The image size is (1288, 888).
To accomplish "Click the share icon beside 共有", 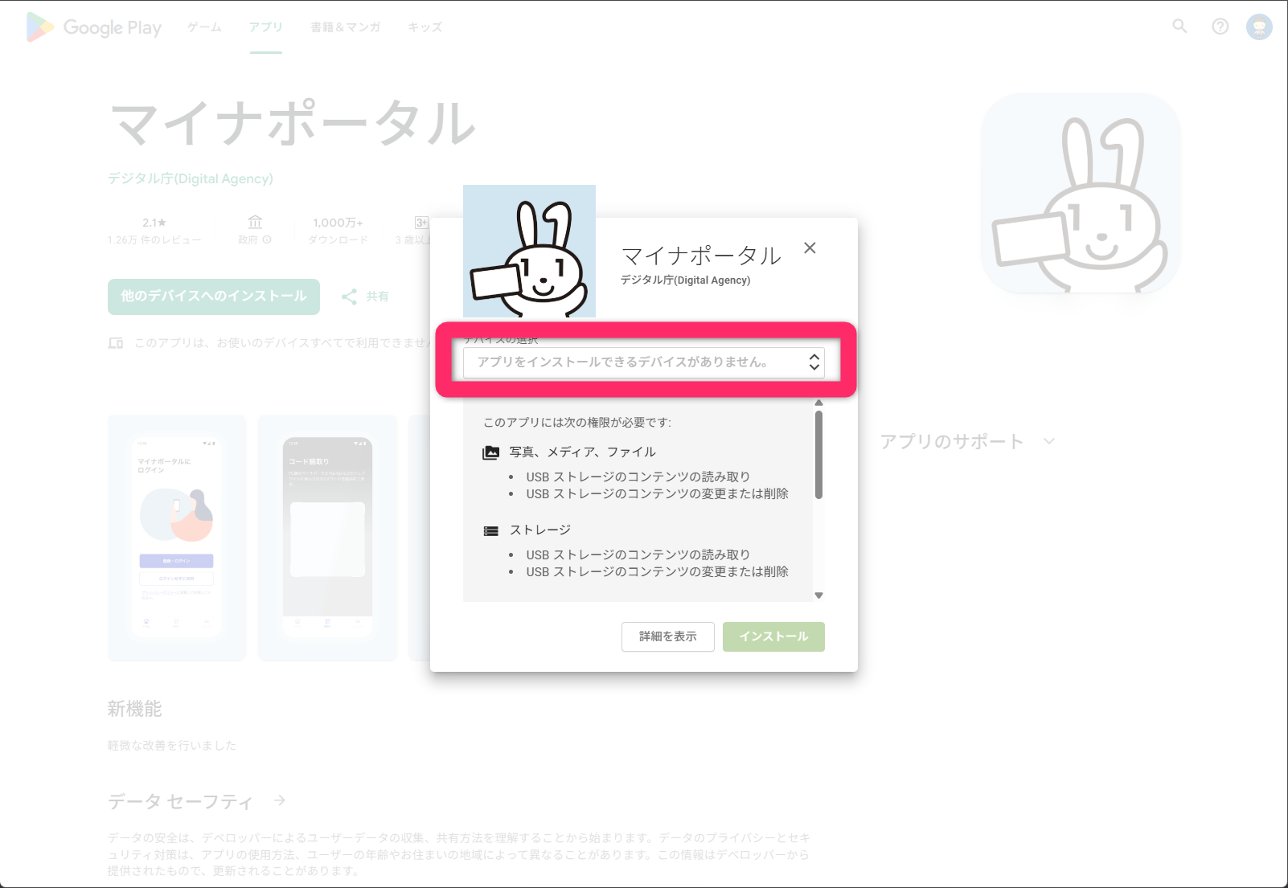I will 349,297.
